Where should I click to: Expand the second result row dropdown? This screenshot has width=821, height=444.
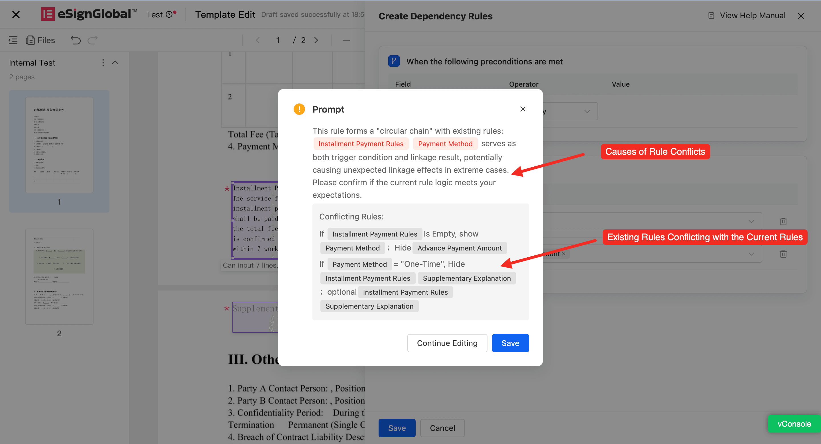751,254
